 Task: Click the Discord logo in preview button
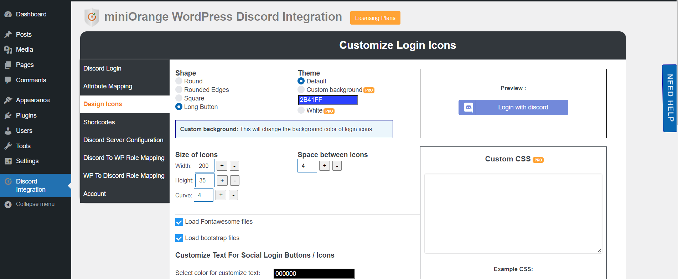(x=468, y=107)
